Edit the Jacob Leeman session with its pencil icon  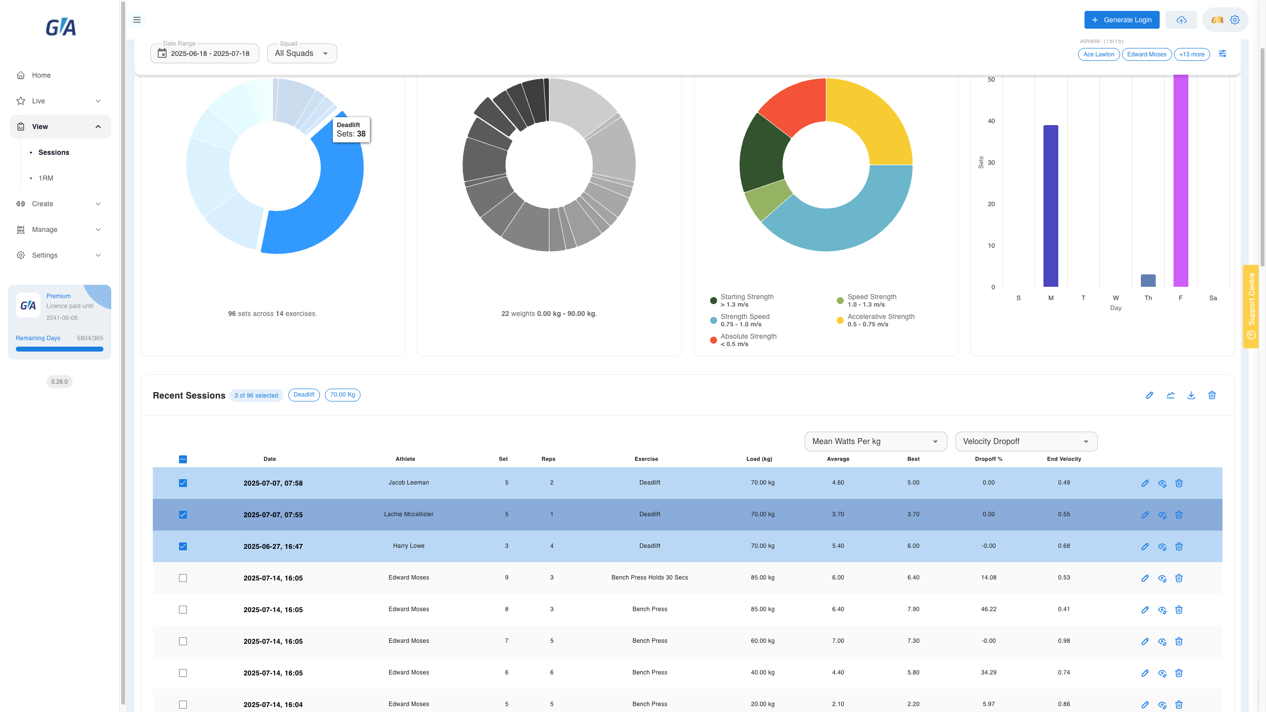pyautogui.click(x=1145, y=483)
